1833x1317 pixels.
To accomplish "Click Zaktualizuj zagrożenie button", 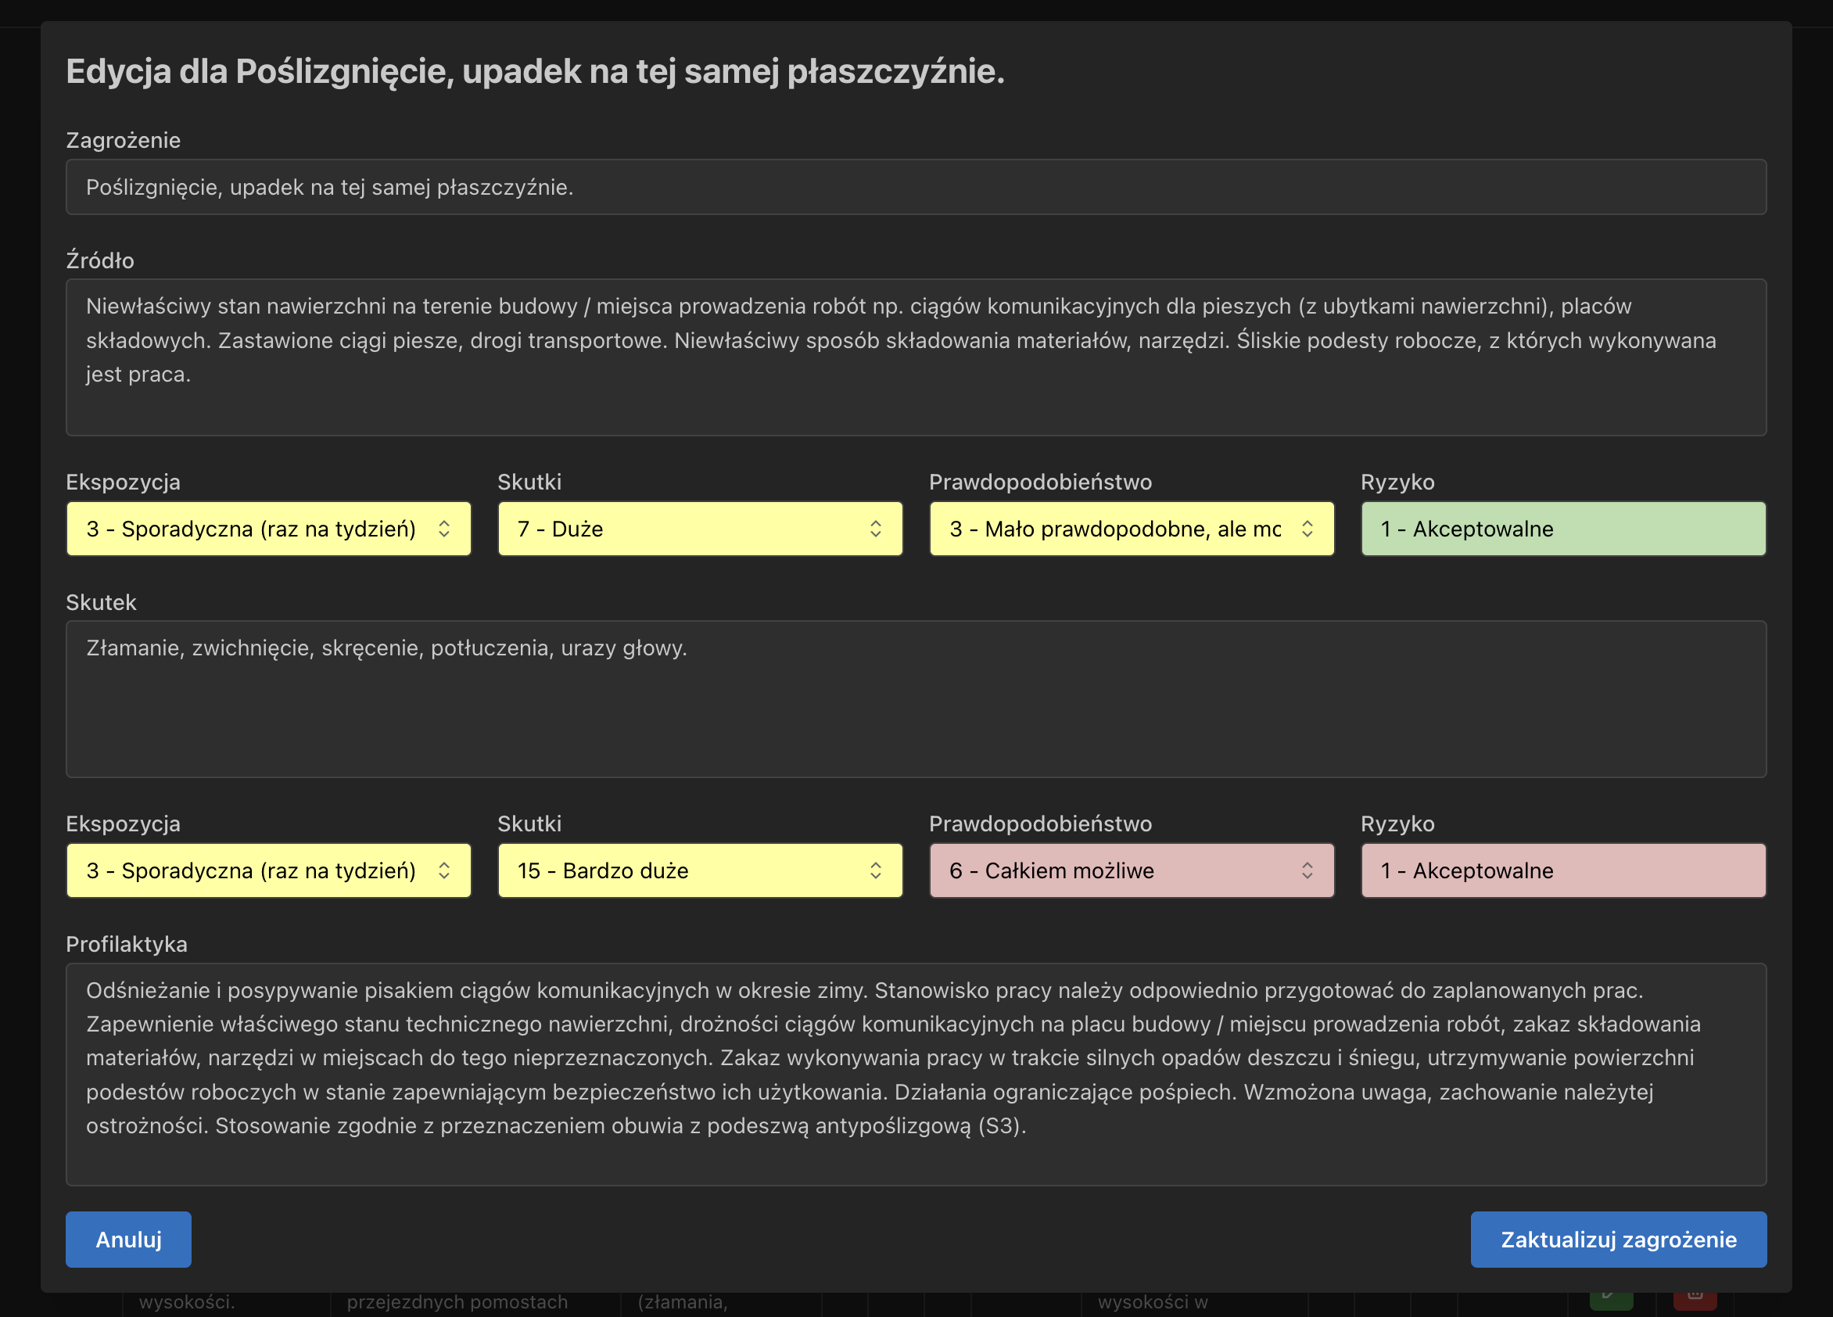I will coord(1618,1239).
